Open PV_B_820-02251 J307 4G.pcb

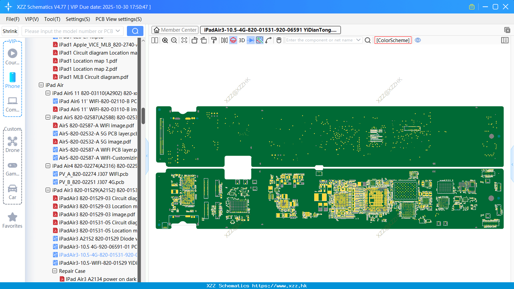pos(91,182)
